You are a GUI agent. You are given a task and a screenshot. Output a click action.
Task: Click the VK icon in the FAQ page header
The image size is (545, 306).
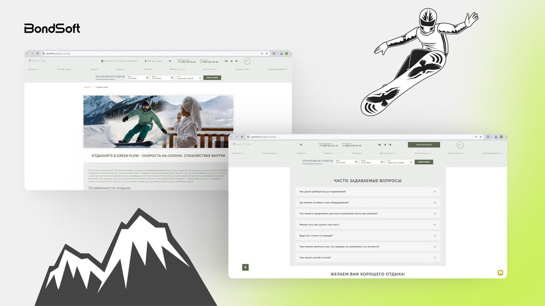pos(380,145)
